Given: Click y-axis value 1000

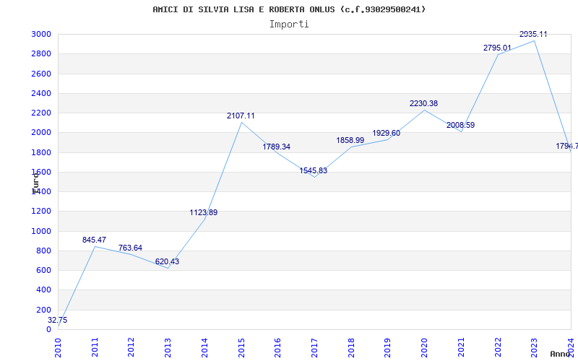Looking at the screenshot, I should [41, 231].
